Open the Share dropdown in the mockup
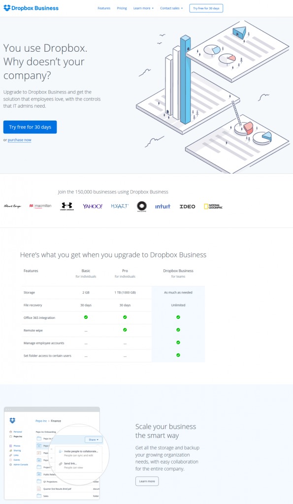The width and height of the screenshot is (293, 504). coord(94,440)
